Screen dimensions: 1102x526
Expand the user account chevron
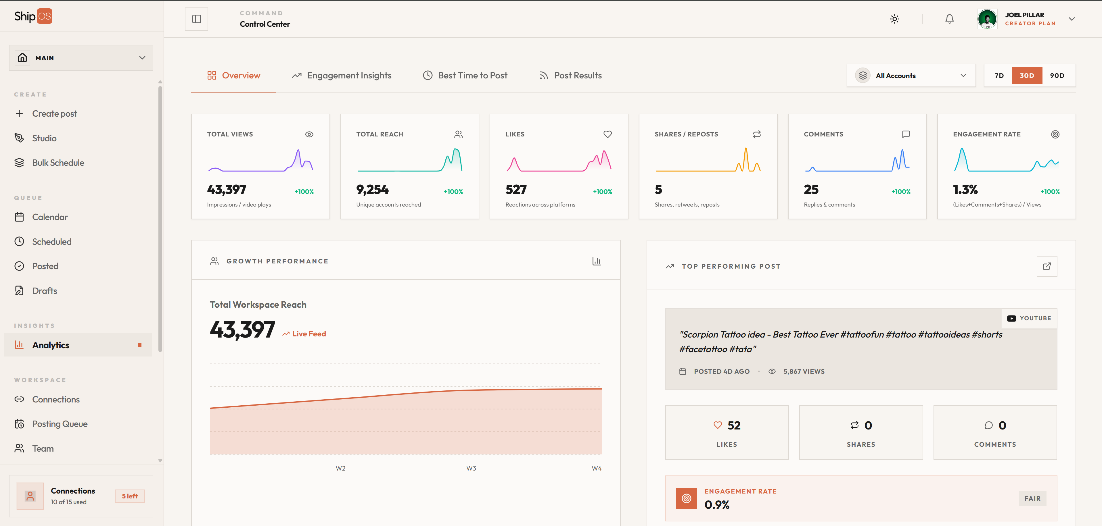tap(1072, 19)
